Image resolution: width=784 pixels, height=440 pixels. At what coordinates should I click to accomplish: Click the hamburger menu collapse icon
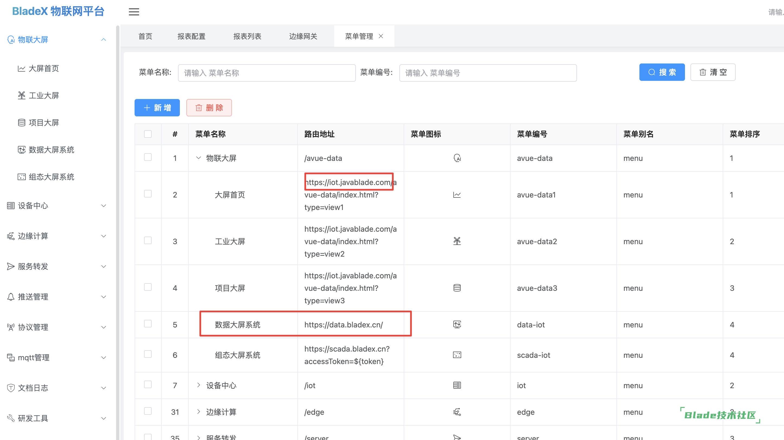pos(134,12)
